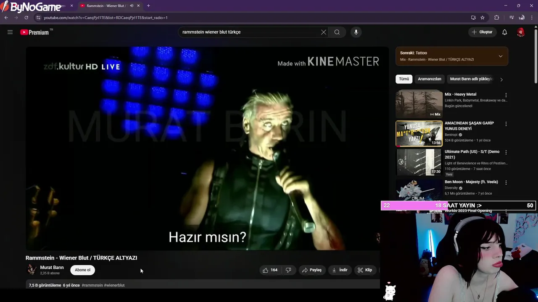This screenshot has width=538, height=302.
Task: Click the Diversity channel name
Action: tap(452, 188)
